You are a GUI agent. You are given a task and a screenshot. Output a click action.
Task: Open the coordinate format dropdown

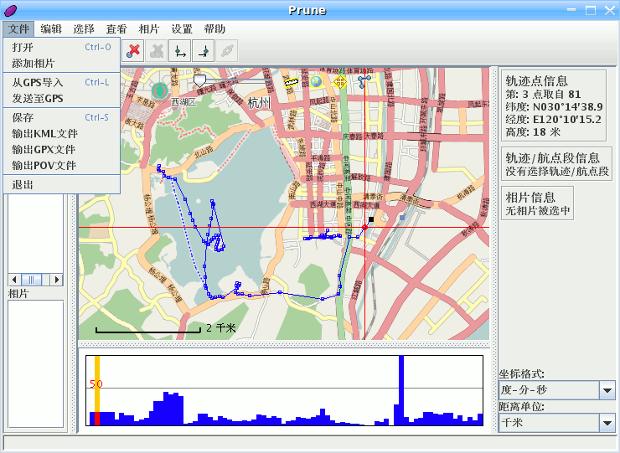click(607, 390)
